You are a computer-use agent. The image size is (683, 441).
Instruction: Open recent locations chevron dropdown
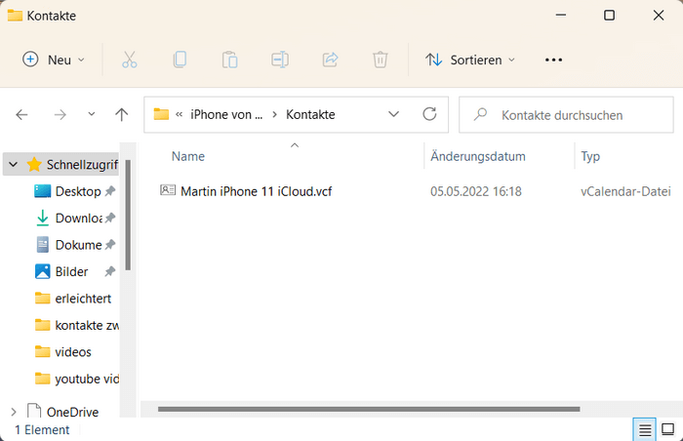(x=92, y=114)
